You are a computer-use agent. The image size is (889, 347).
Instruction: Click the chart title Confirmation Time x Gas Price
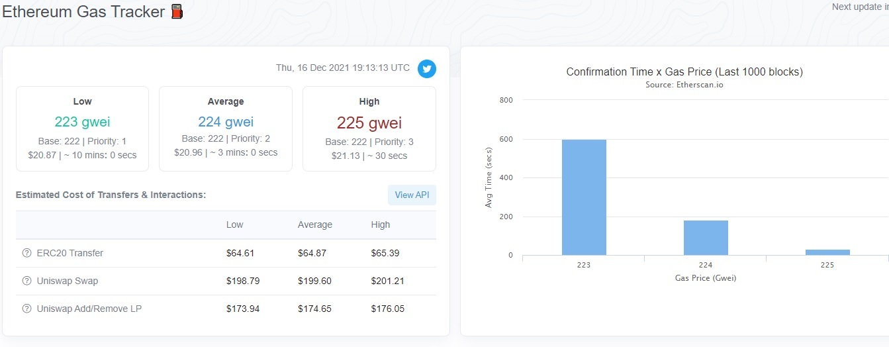click(x=684, y=72)
